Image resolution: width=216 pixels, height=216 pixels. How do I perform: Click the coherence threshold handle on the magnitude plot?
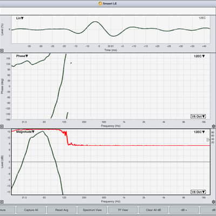(x=208, y=140)
